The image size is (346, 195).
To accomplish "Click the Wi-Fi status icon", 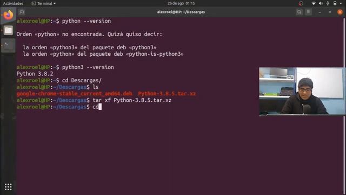I will tap(314, 3).
